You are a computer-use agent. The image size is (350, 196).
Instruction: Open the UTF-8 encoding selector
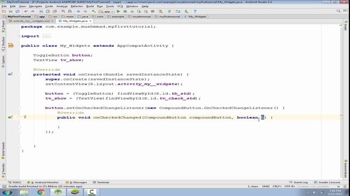(x=290, y=186)
